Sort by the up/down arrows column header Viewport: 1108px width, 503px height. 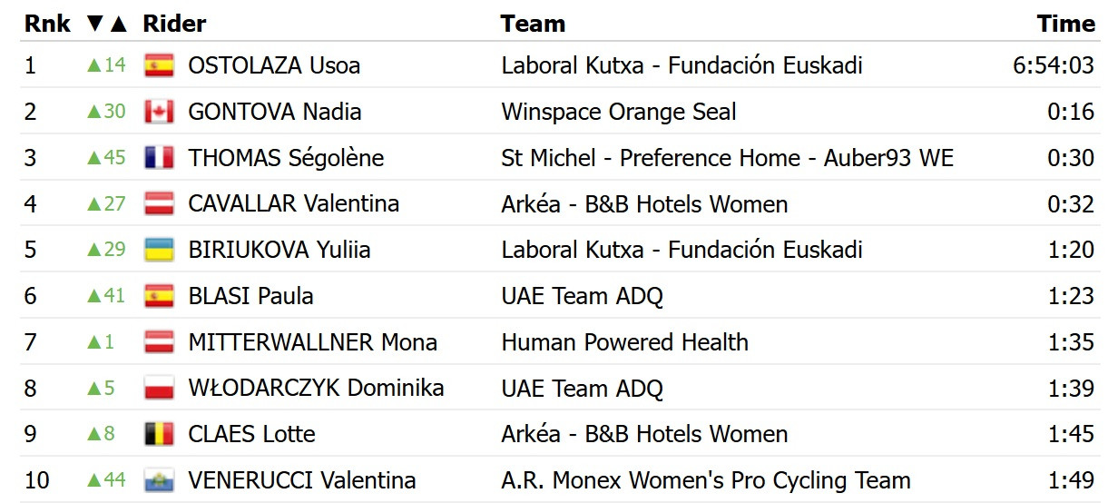(x=107, y=24)
